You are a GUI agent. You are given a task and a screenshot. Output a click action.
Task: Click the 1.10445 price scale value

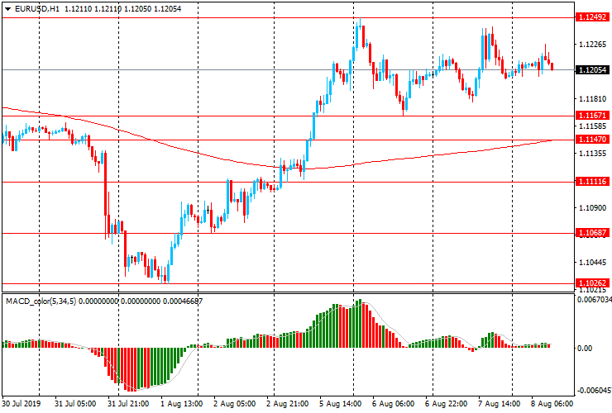pos(593,263)
